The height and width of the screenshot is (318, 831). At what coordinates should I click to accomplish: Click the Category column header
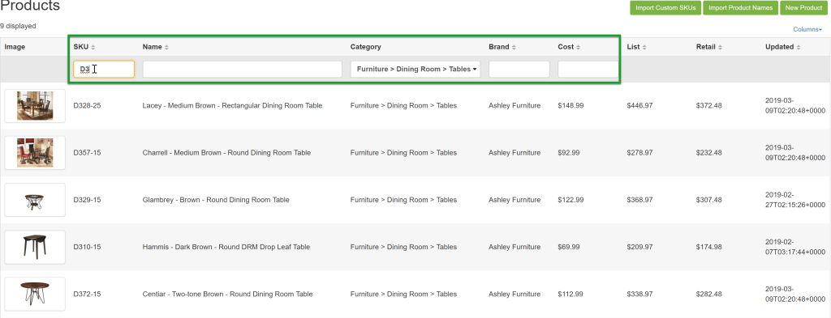click(366, 47)
